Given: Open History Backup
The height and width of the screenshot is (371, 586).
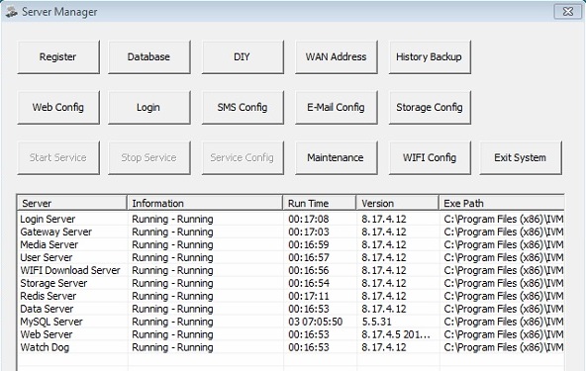Looking at the screenshot, I should click(430, 56).
